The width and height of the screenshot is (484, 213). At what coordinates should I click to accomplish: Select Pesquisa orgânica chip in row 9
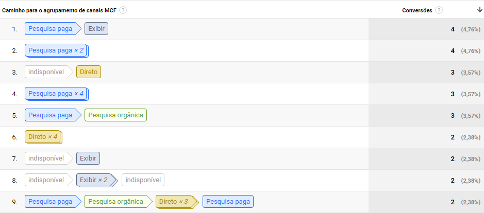pyautogui.click(x=119, y=202)
